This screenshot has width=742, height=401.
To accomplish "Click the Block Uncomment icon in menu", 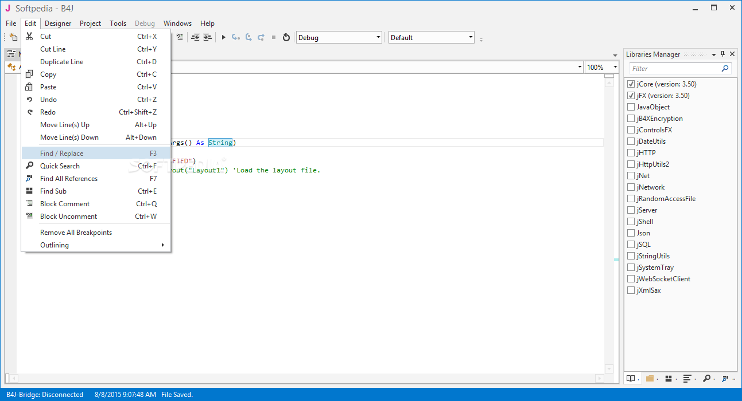I will point(29,217).
